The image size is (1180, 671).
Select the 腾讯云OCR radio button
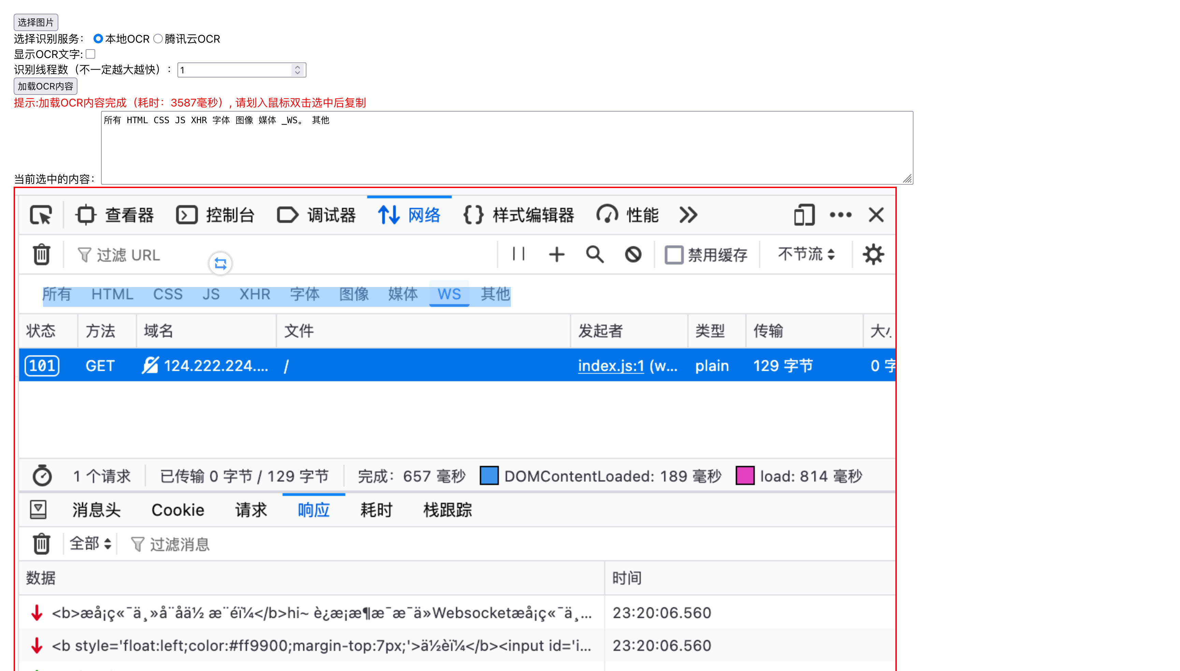coord(158,39)
